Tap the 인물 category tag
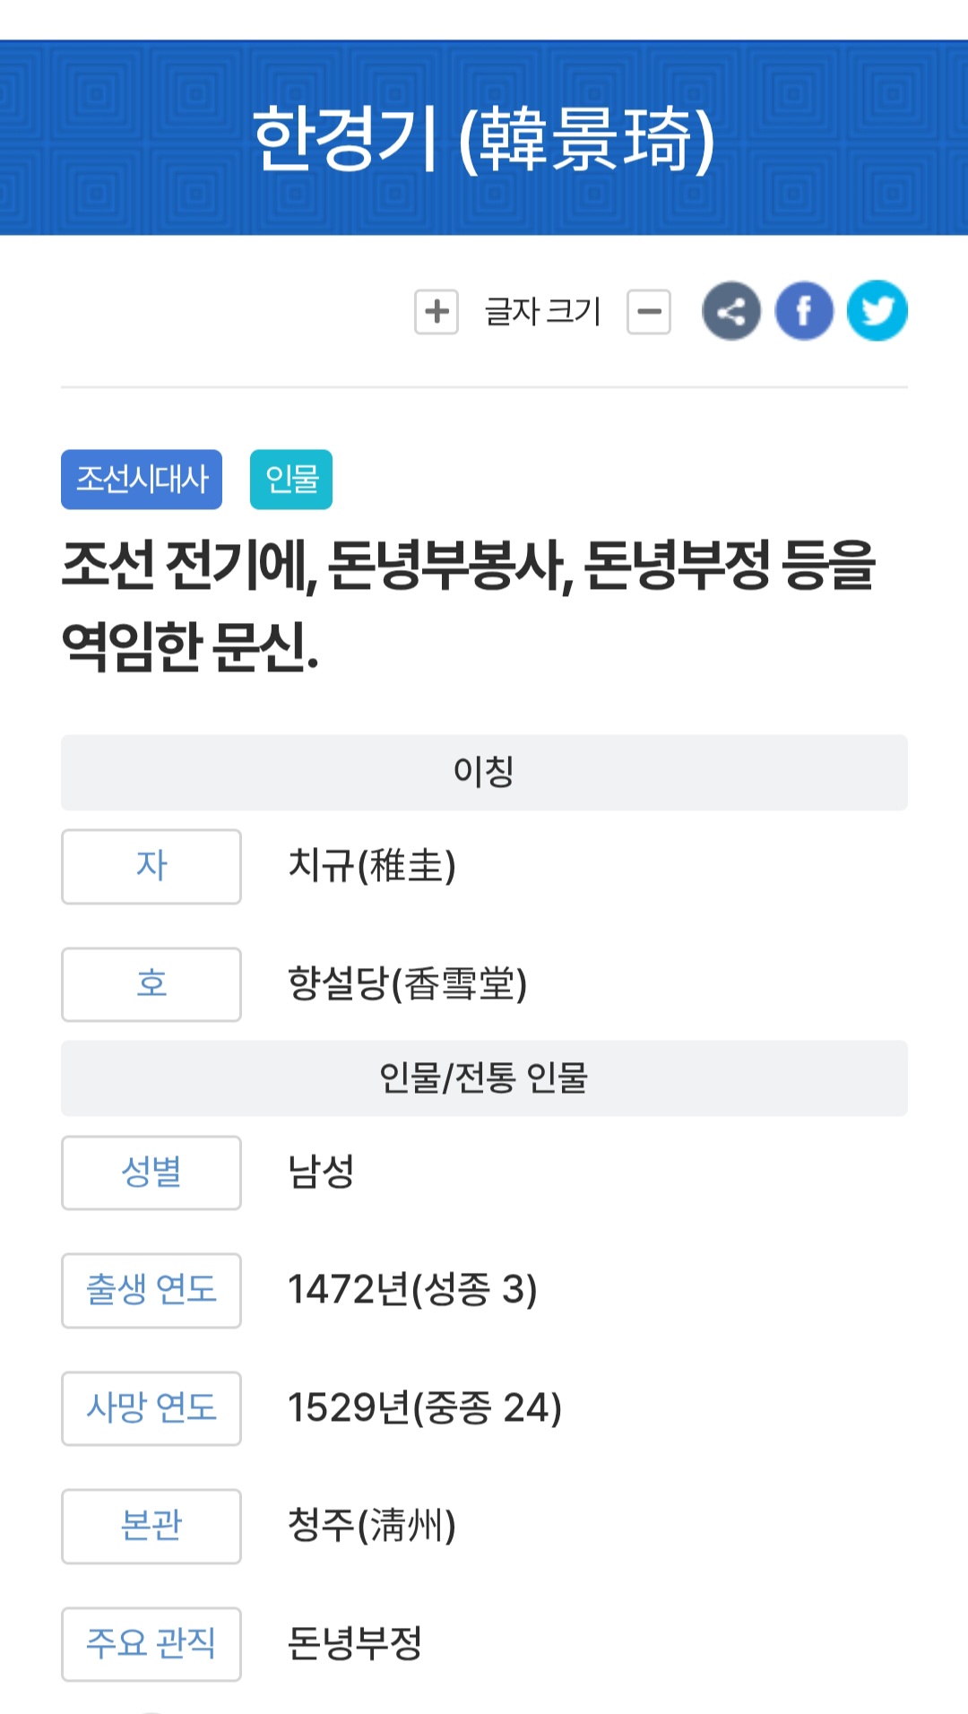Image resolution: width=968 pixels, height=1714 pixels. point(291,480)
